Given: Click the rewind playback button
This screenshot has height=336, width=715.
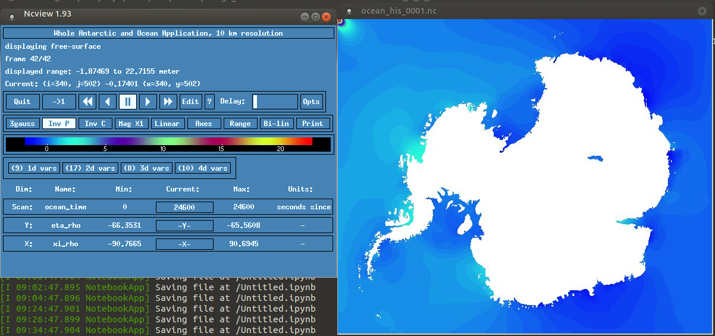Looking at the screenshot, I should tap(87, 102).
